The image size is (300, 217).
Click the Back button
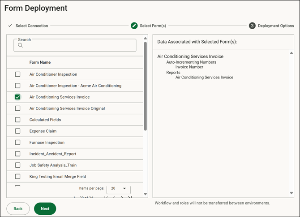[18, 208]
